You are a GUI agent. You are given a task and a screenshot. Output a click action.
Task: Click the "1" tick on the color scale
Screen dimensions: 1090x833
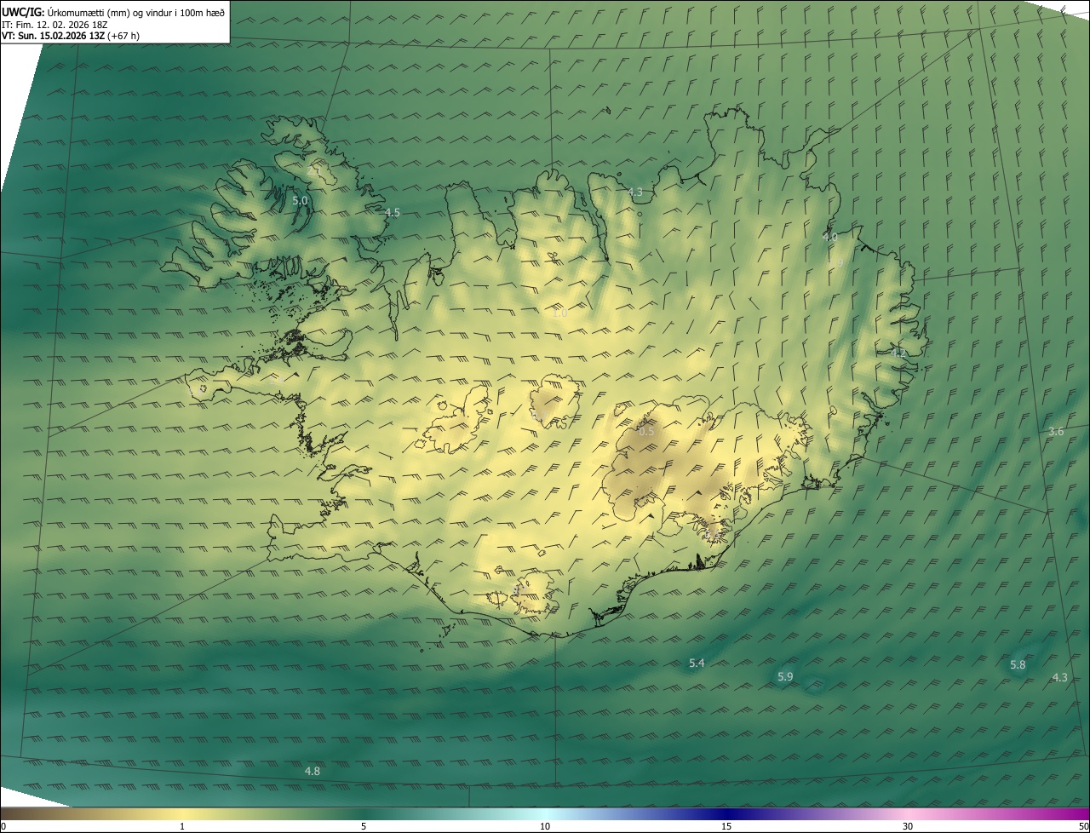click(182, 826)
